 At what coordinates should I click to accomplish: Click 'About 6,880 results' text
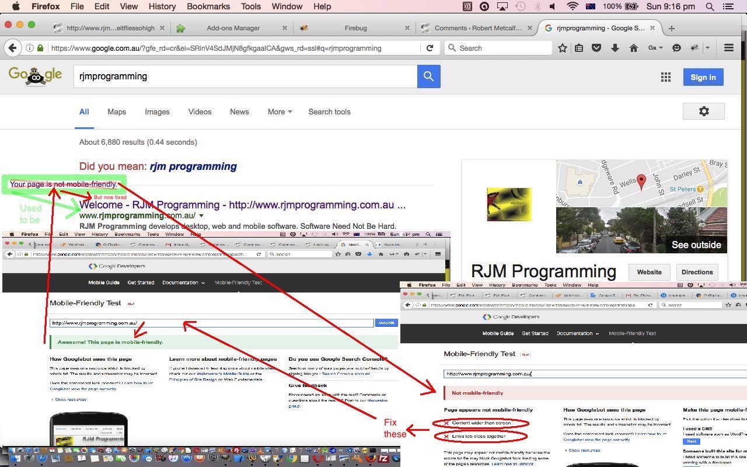tap(138, 142)
